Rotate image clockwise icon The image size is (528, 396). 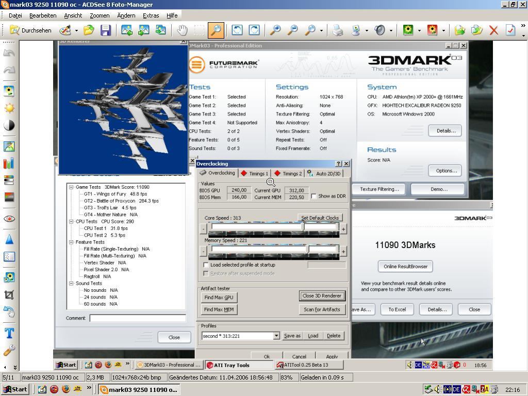[x=254, y=30]
